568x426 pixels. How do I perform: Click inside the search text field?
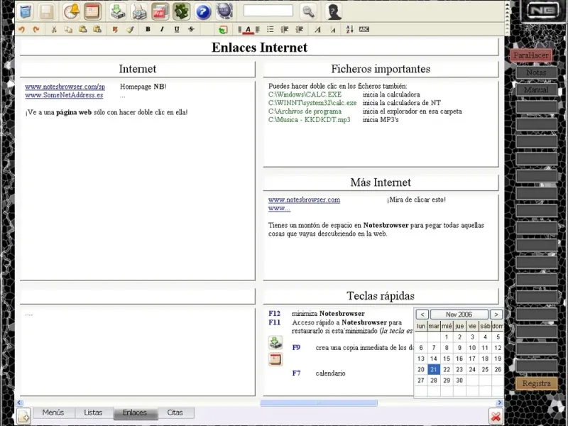tap(268, 11)
